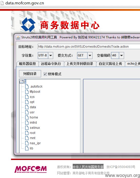The image size is (140, 178).
Task: Select the root entry in the tree
Action: point(32,133)
